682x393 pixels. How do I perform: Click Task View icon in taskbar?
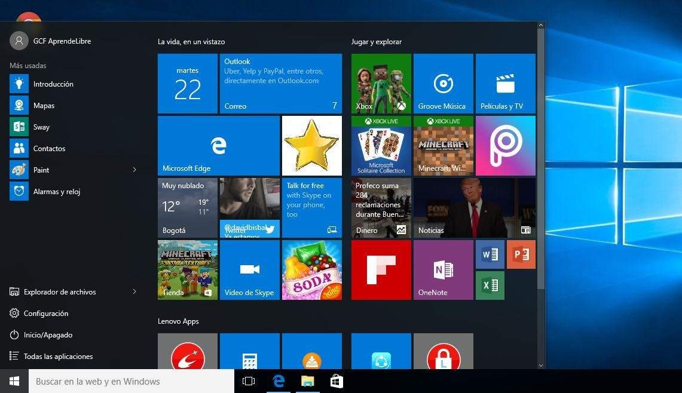coord(249,381)
